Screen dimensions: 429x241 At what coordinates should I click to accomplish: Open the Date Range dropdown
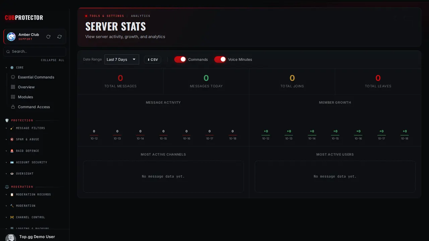[x=122, y=59]
